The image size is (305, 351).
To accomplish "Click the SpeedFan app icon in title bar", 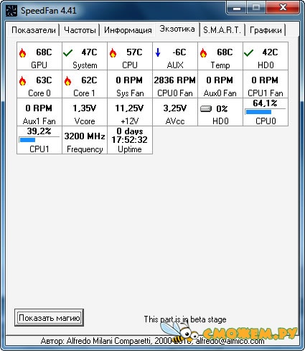I will [x=11, y=11].
